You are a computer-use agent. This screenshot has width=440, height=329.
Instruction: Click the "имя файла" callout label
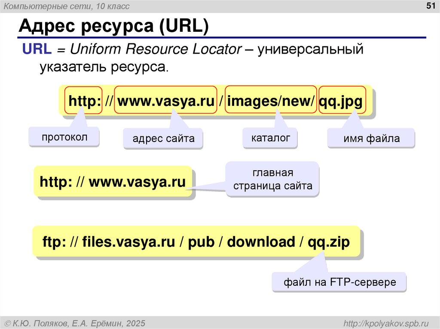(x=370, y=139)
